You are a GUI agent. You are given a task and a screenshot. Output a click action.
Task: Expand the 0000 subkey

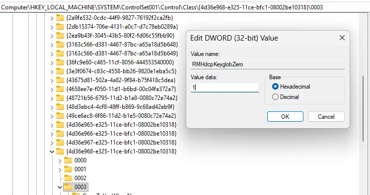pyautogui.click(x=60, y=161)
